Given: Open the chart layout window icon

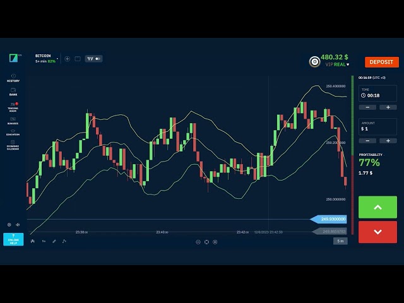Looking at the screenshot, I should click(x=78, y=59).
